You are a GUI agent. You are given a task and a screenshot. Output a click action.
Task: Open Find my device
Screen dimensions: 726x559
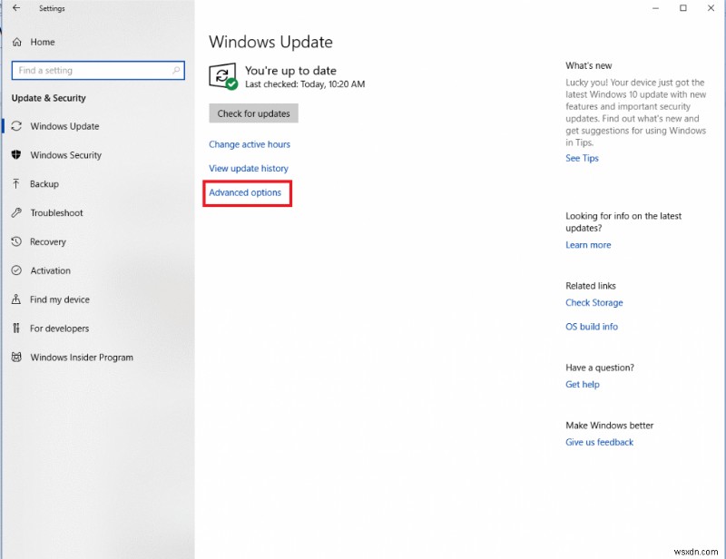click(59, 299)
